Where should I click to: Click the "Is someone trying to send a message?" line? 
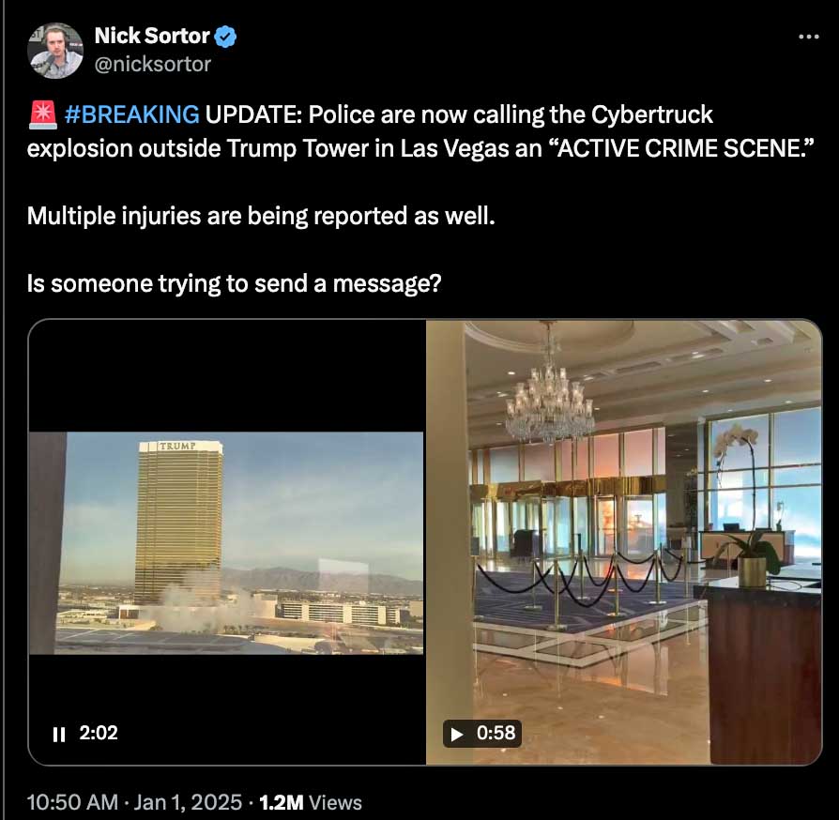point(235,283)
